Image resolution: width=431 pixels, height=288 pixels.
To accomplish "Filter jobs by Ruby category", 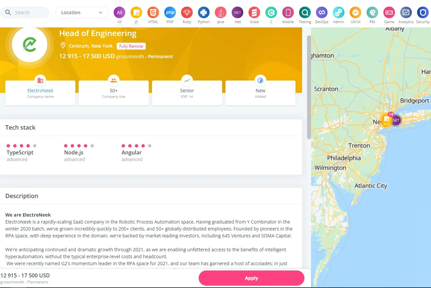I will (x=187, y=13).
